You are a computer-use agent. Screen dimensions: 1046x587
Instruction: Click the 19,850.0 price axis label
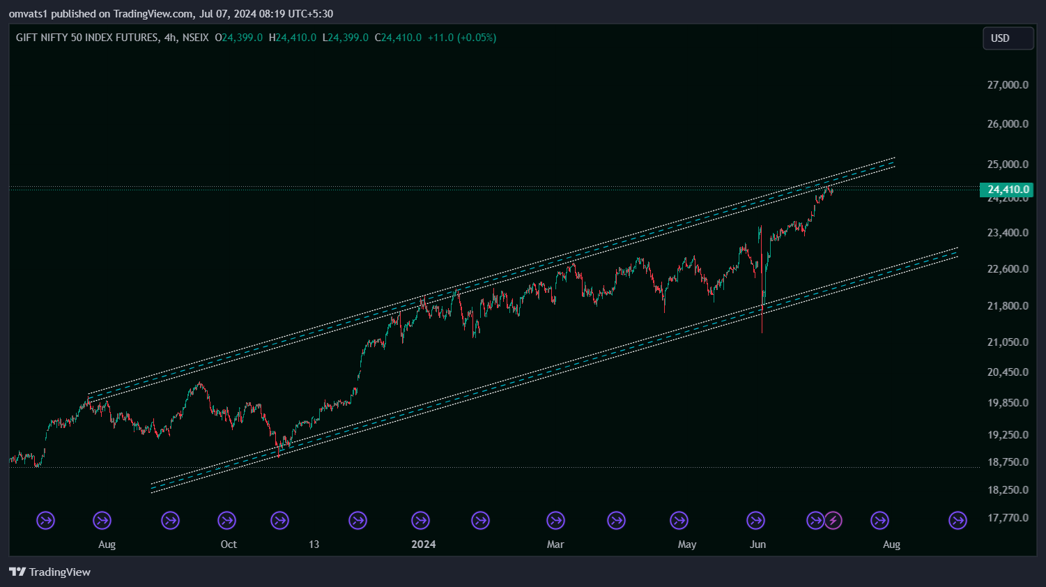[1008, 403]
